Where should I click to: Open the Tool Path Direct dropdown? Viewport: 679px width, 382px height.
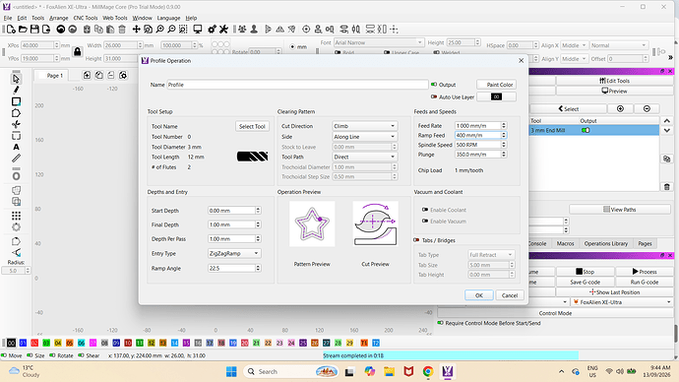click(x=364, y=157)
